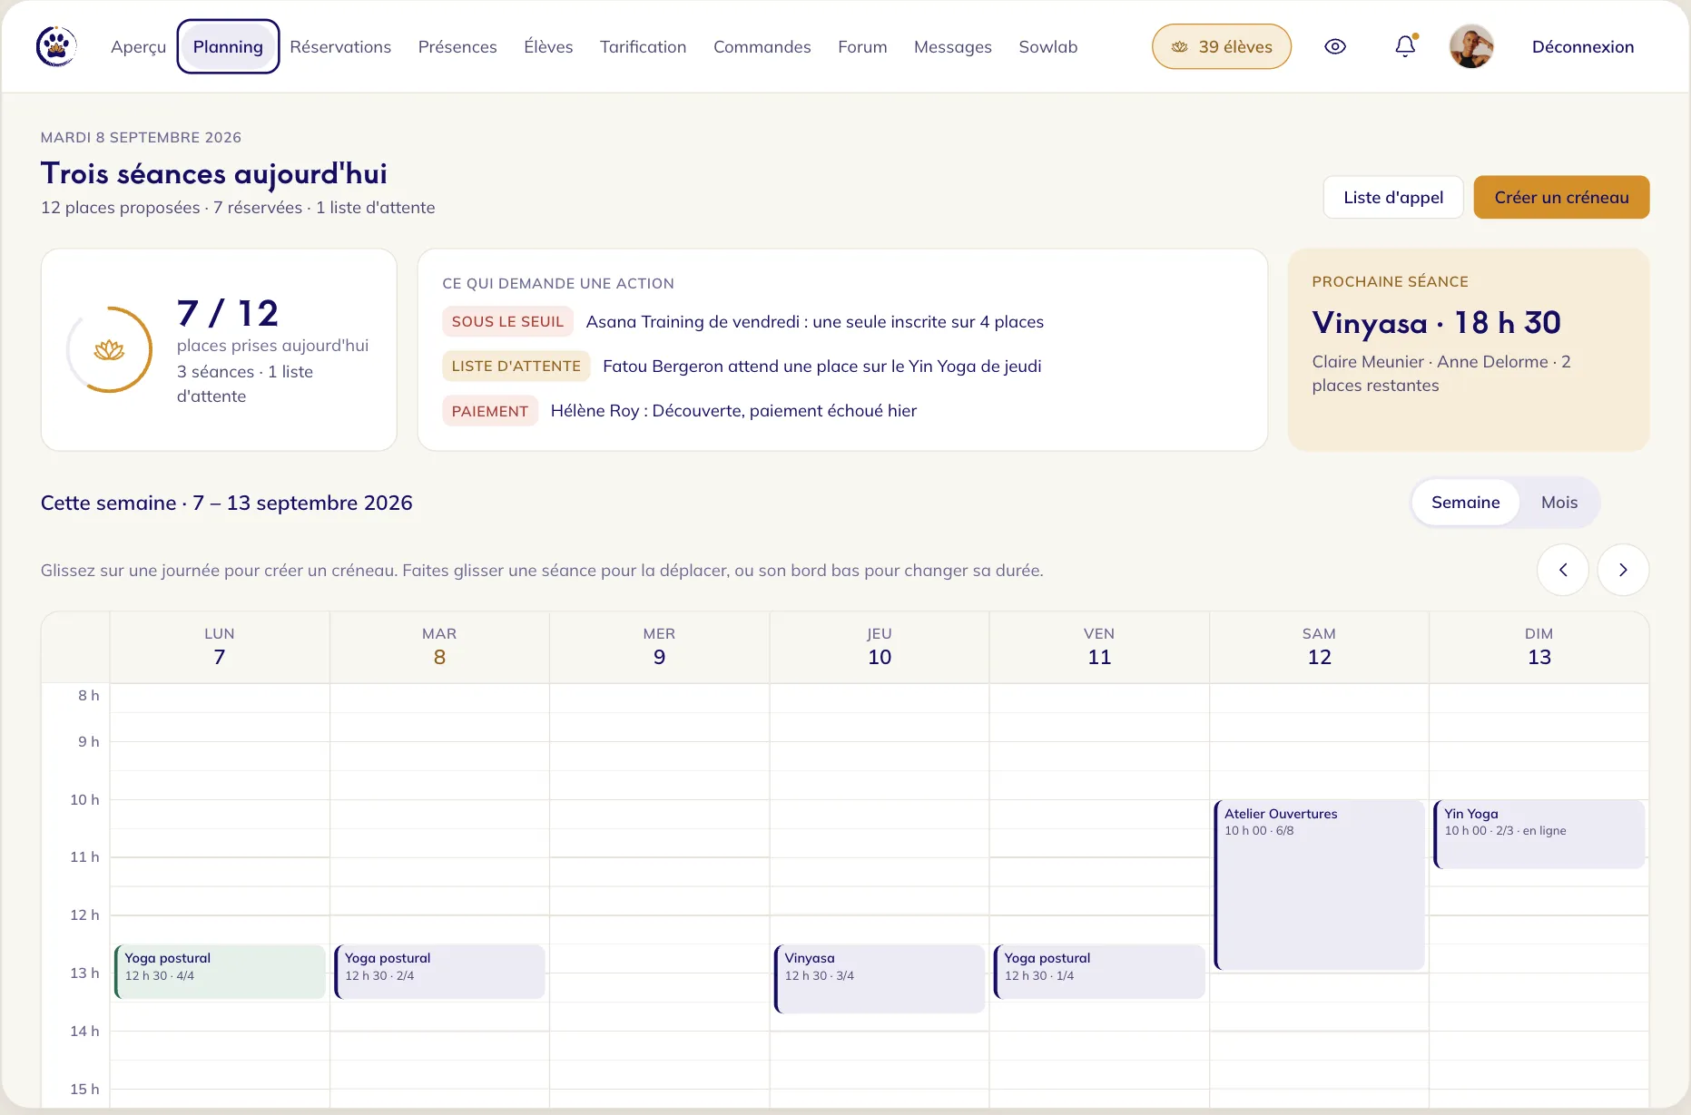Screen dimensions: 1691x1115
Task: Open the user profile avatar
Action: 1471,46
